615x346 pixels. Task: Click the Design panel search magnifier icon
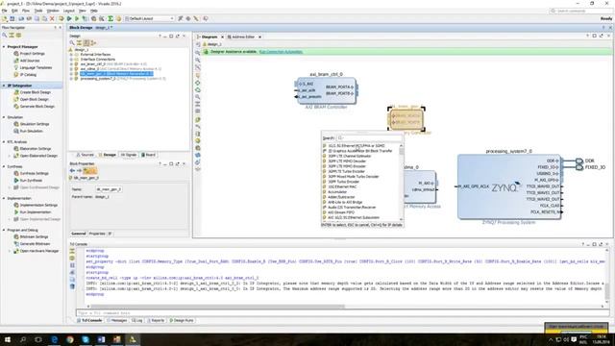click(x=72, y=42)
